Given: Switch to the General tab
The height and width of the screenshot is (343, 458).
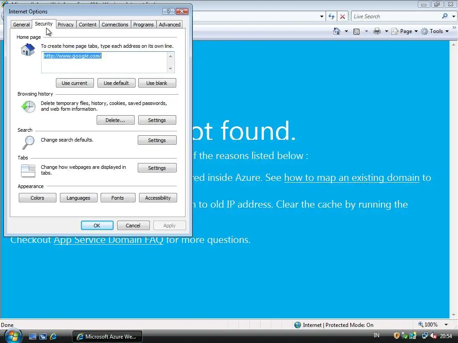Looking at the screenshot, I should (21, 25).
